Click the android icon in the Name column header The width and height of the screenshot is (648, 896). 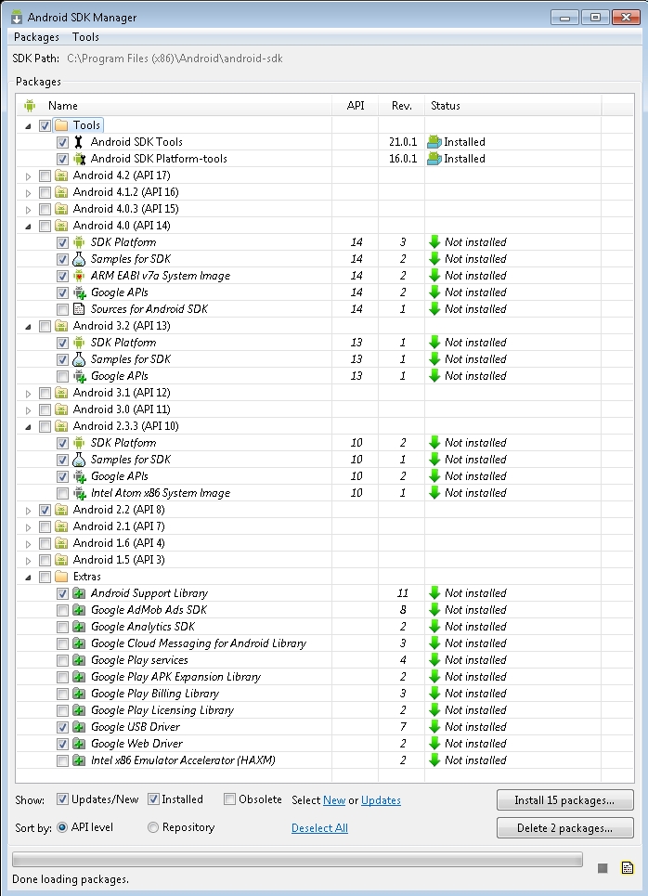tap(30, 105)
